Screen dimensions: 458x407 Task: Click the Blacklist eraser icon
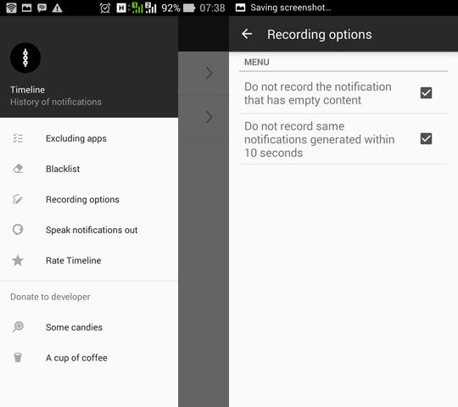click(x=18, y=169)
